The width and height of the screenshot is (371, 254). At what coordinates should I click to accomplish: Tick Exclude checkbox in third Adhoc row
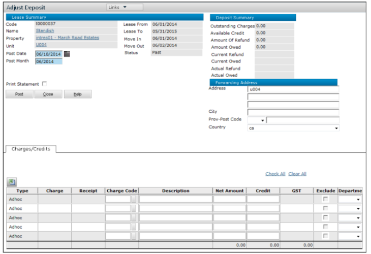coord(326,218)
